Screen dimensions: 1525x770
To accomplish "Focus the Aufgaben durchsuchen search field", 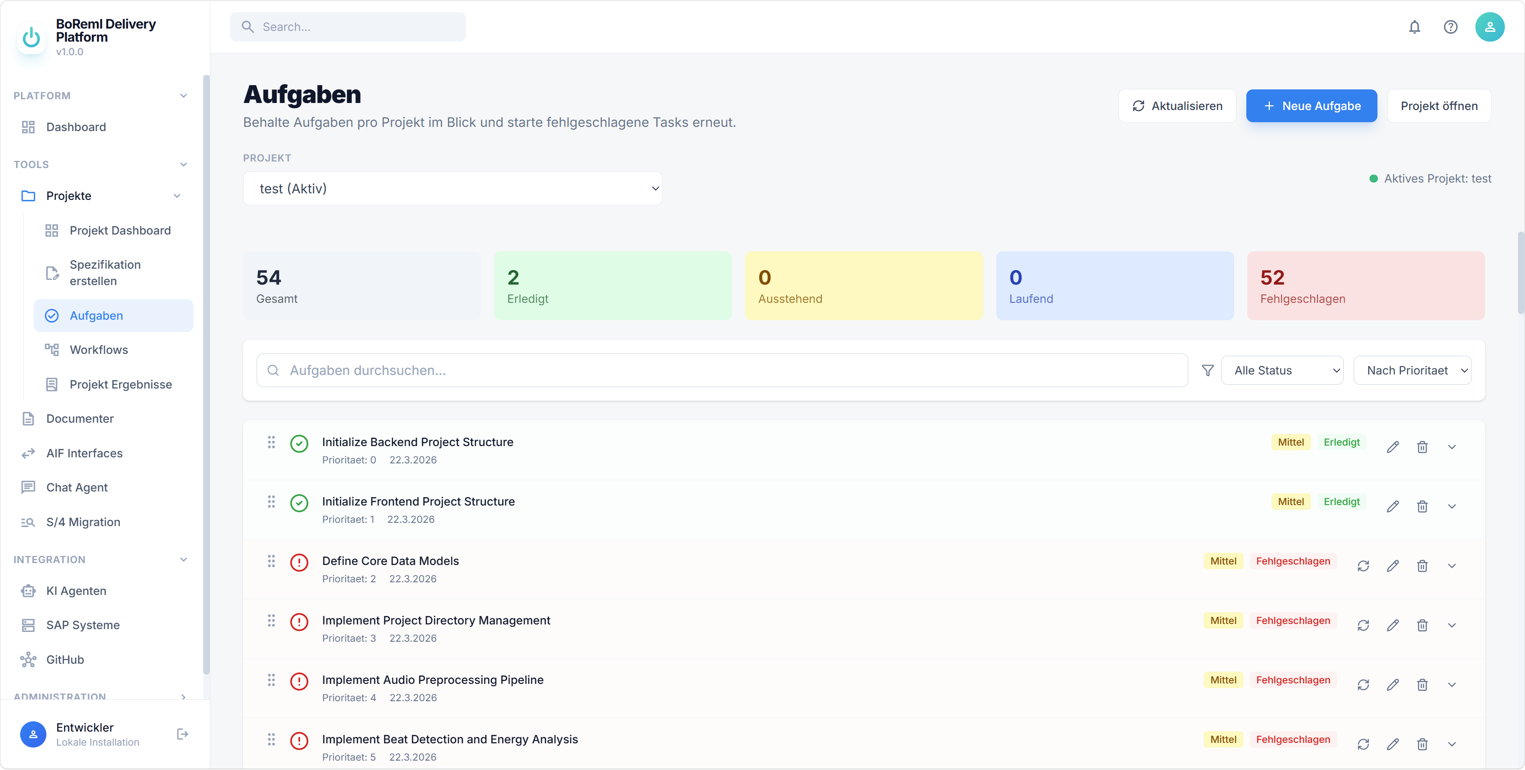I will point(722,371).
